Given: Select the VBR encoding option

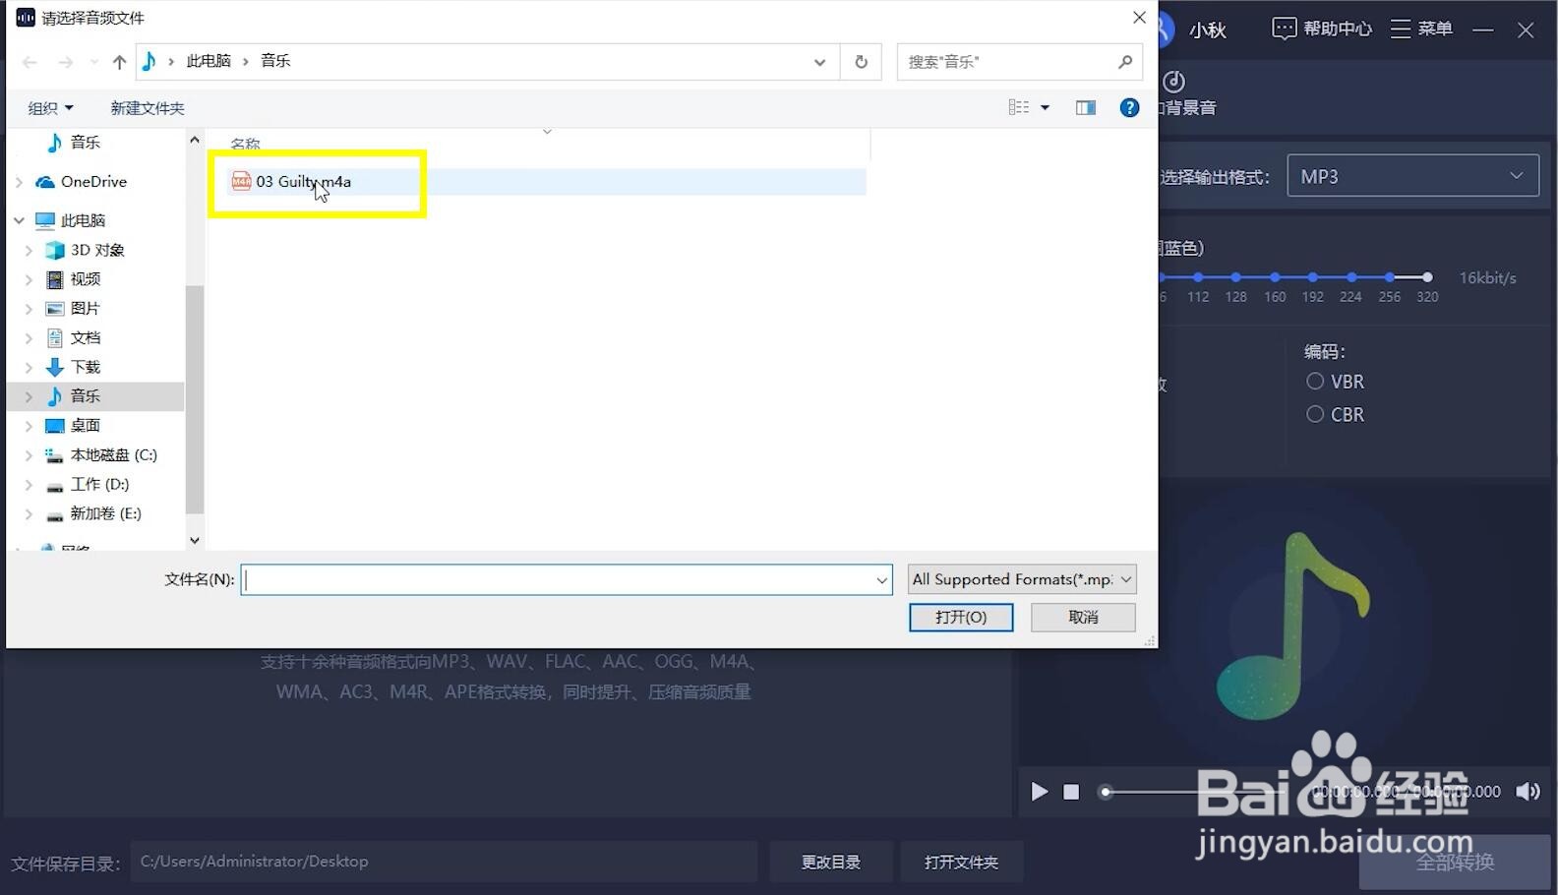Looking at the screenshot, I should [1335, 382].
